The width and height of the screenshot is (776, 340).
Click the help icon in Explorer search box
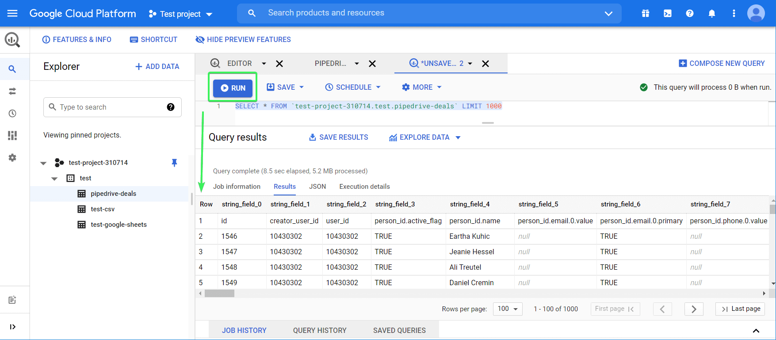pyautogui.click(x=171, y=107)
